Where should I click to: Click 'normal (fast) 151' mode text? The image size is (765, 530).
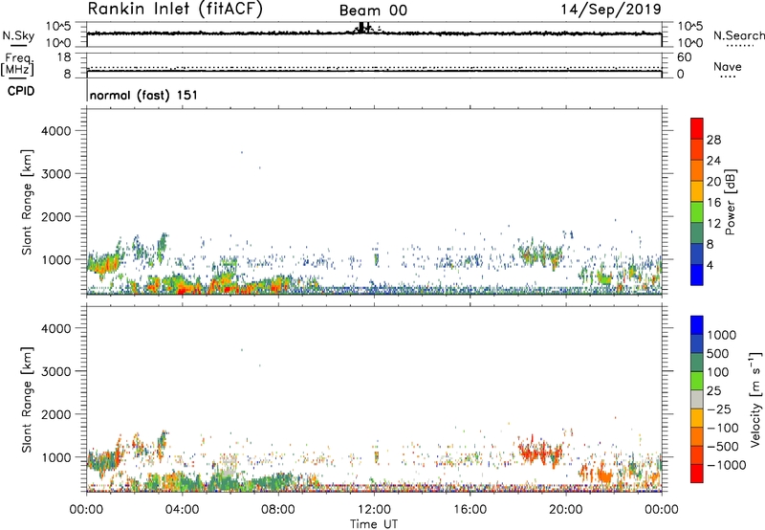click(143, 95)
